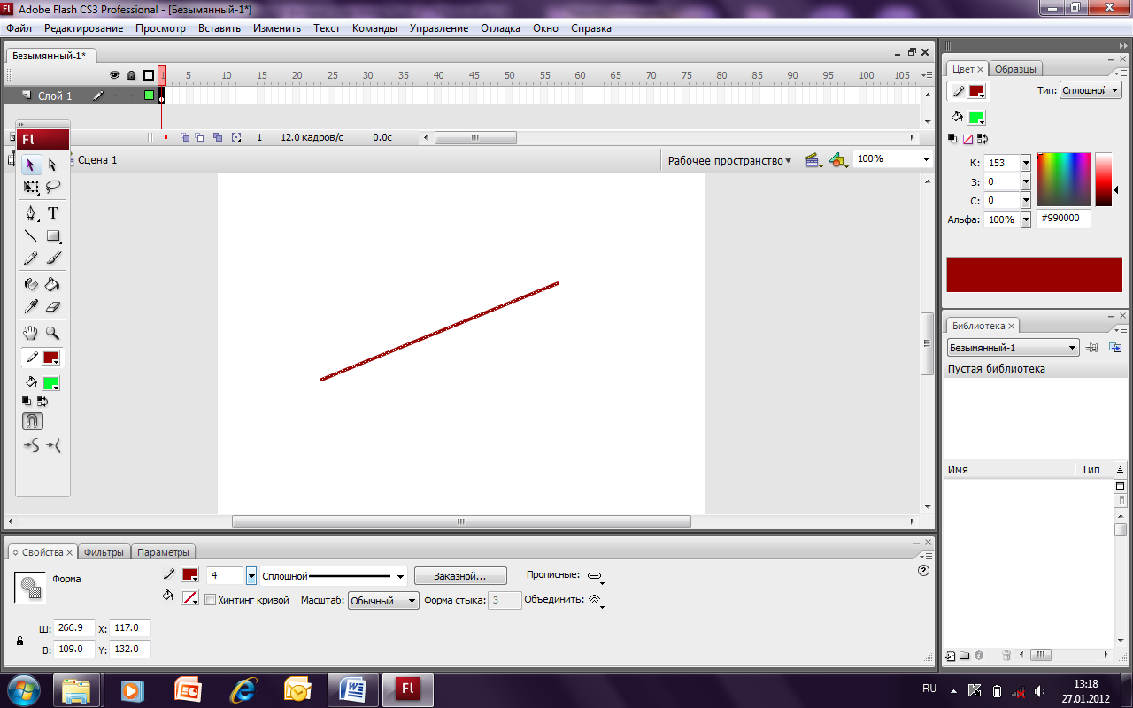Select the Line tool

click(31, 236)
